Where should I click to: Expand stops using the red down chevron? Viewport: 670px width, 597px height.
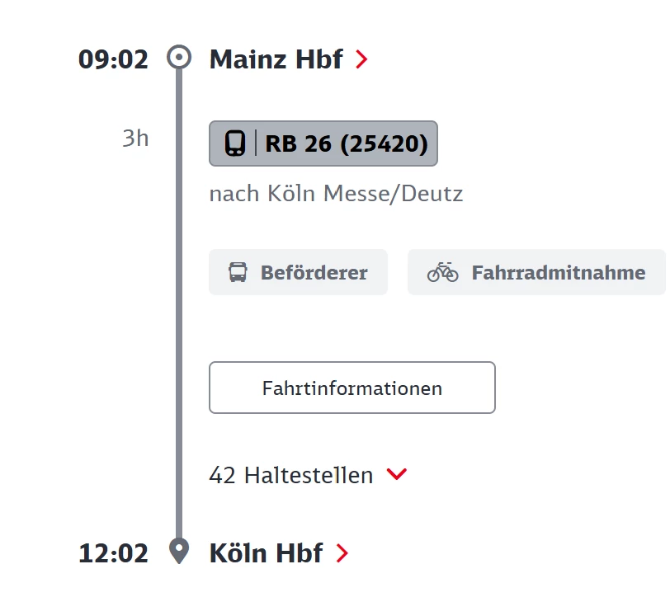tap(397, 474)
